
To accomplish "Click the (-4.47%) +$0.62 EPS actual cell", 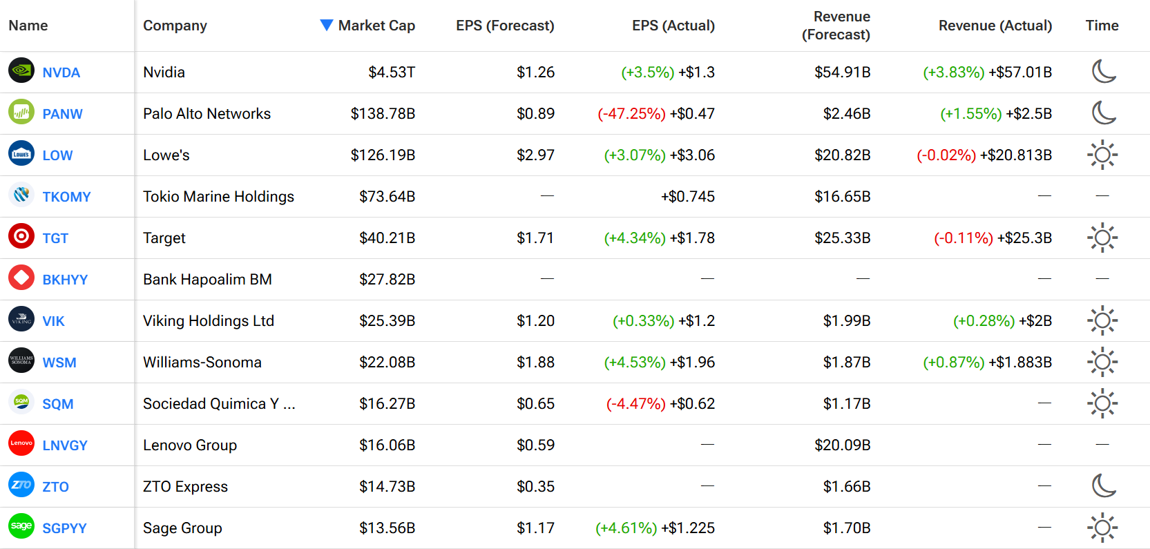I will [x=660, y=404].
